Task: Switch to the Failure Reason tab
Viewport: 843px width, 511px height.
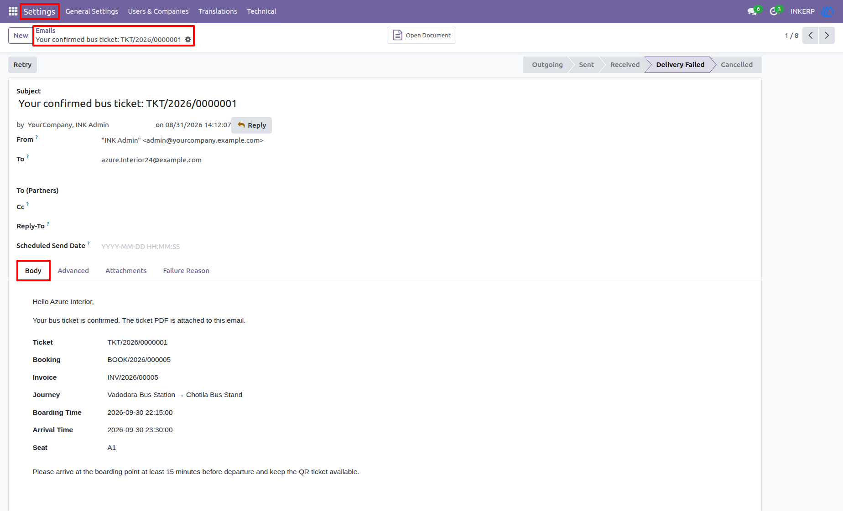Action: pyautogui.click(x=186, y=270)
